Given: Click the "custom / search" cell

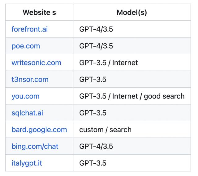Looking at the screenshot, I should click(x=105, y=129).
